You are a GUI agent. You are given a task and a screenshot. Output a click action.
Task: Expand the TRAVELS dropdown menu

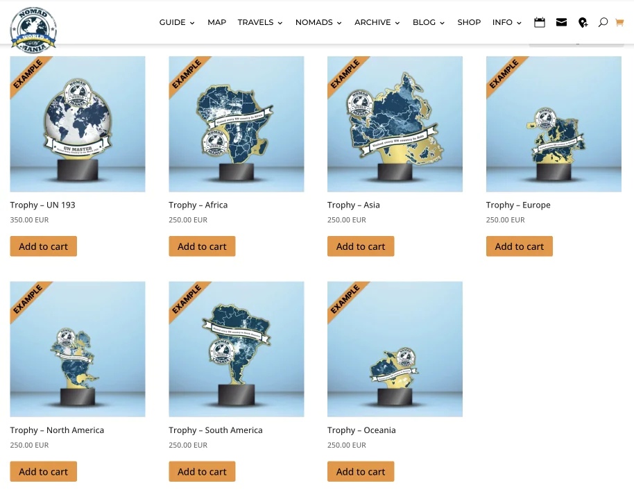[x=260, y=22]
